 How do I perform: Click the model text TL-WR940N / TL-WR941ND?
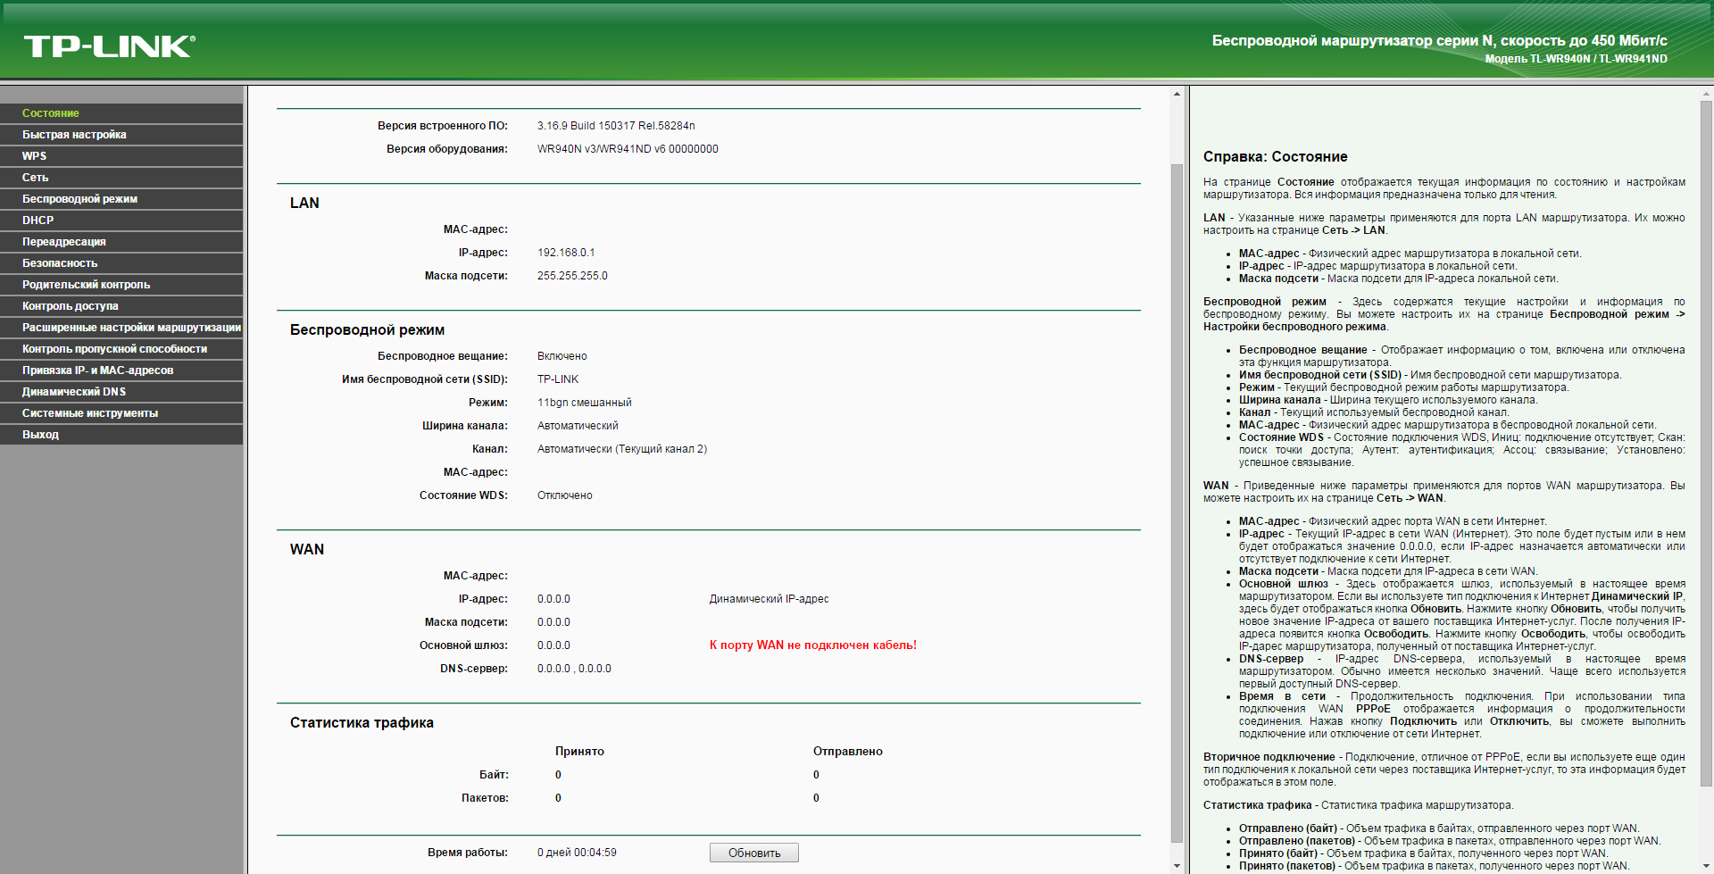click(1598, 59)
